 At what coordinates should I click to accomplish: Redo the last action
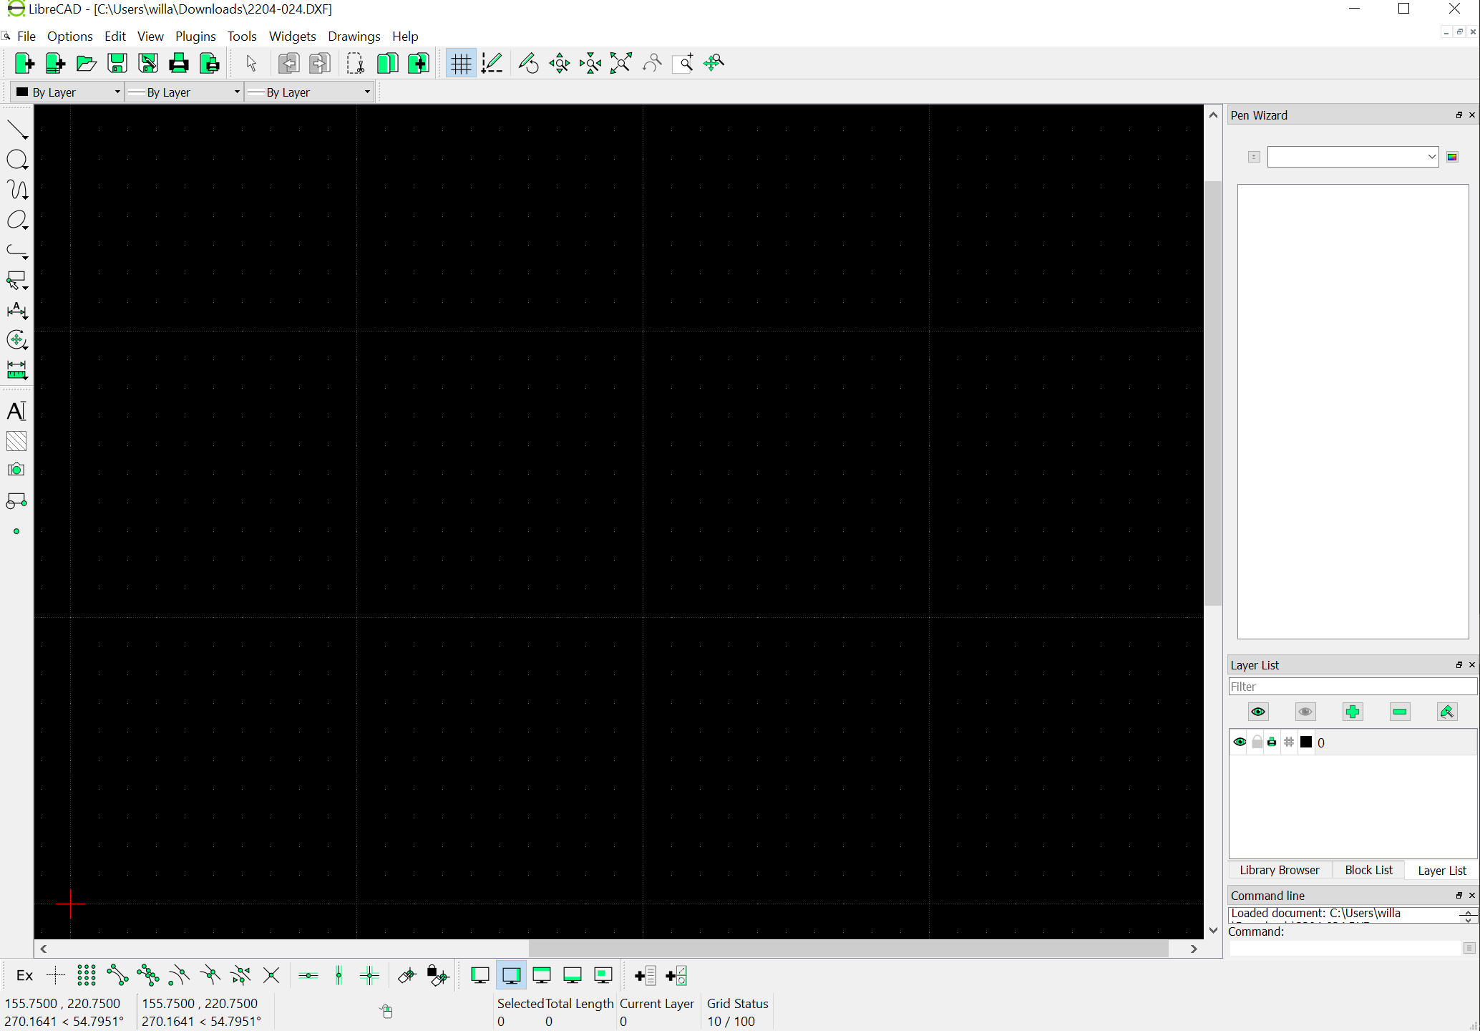[319, 64]
